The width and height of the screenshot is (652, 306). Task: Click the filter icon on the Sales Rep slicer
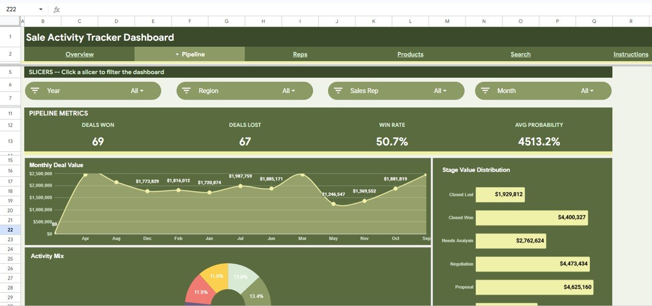click(x=338, y=90)
